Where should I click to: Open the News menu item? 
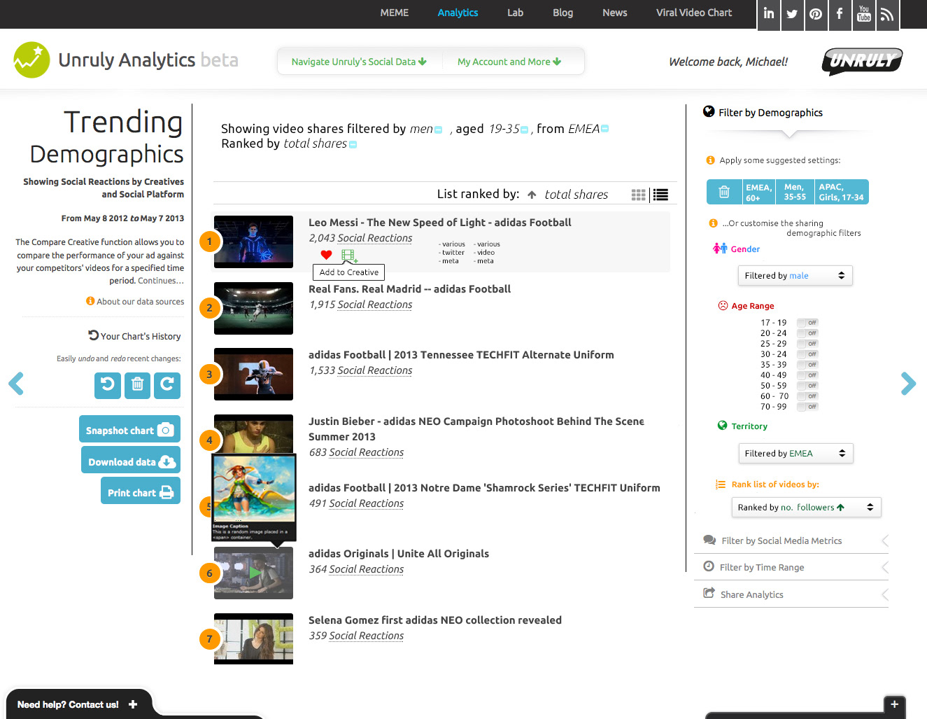coord(615,13)
